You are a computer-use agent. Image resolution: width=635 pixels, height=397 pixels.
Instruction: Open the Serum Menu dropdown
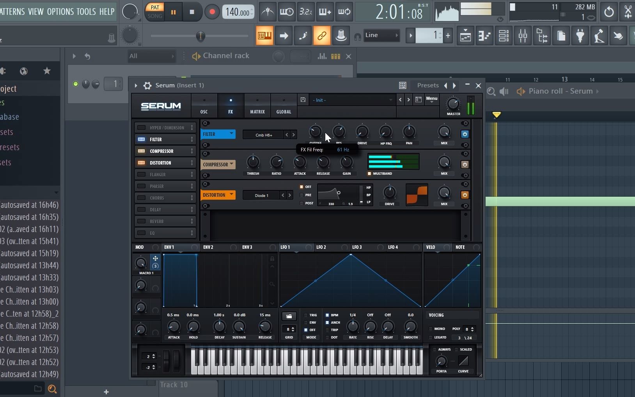431,100
